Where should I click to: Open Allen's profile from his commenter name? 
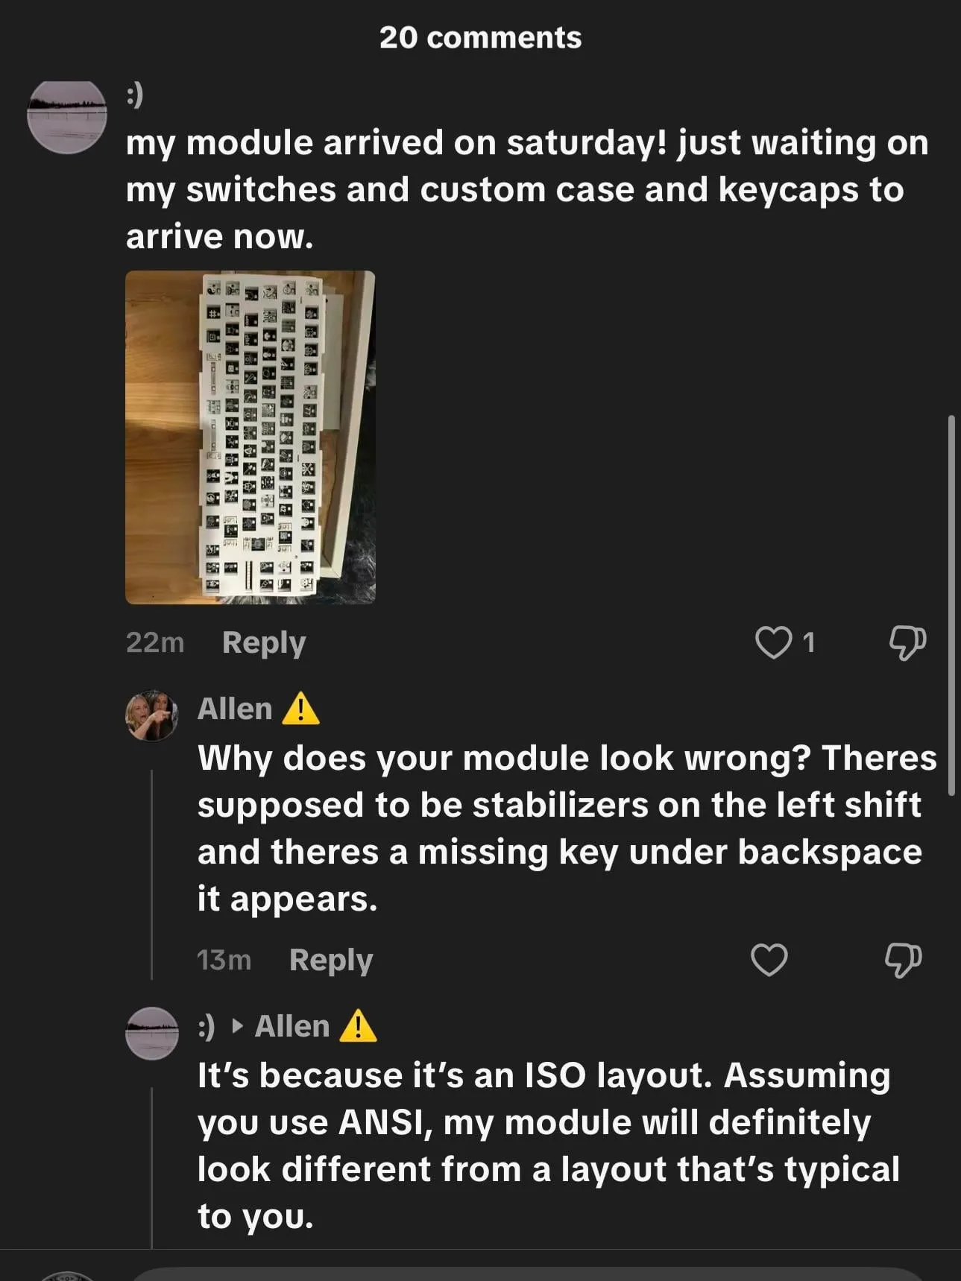[x=235, y=709]
